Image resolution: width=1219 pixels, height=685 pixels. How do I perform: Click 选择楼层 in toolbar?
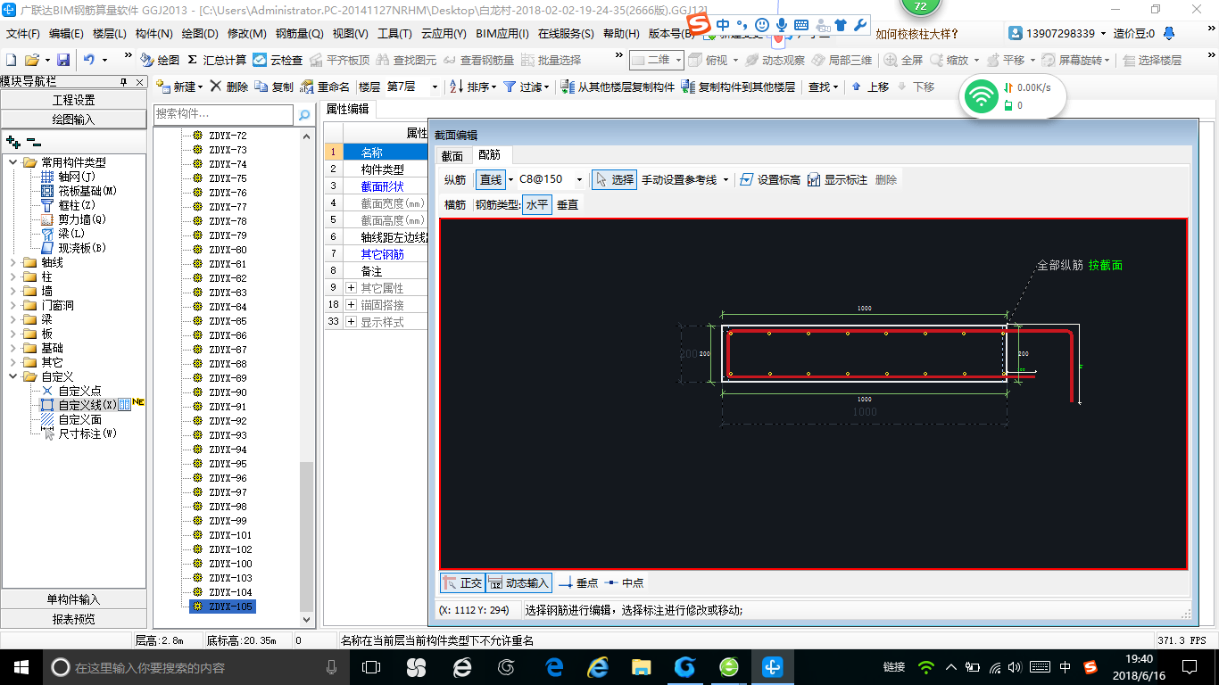tap(1152, 60)
